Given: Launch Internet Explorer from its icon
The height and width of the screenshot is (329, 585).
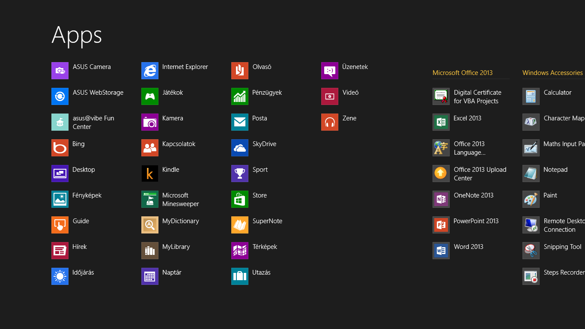Looking at the screenshot, I should [149, 71].
